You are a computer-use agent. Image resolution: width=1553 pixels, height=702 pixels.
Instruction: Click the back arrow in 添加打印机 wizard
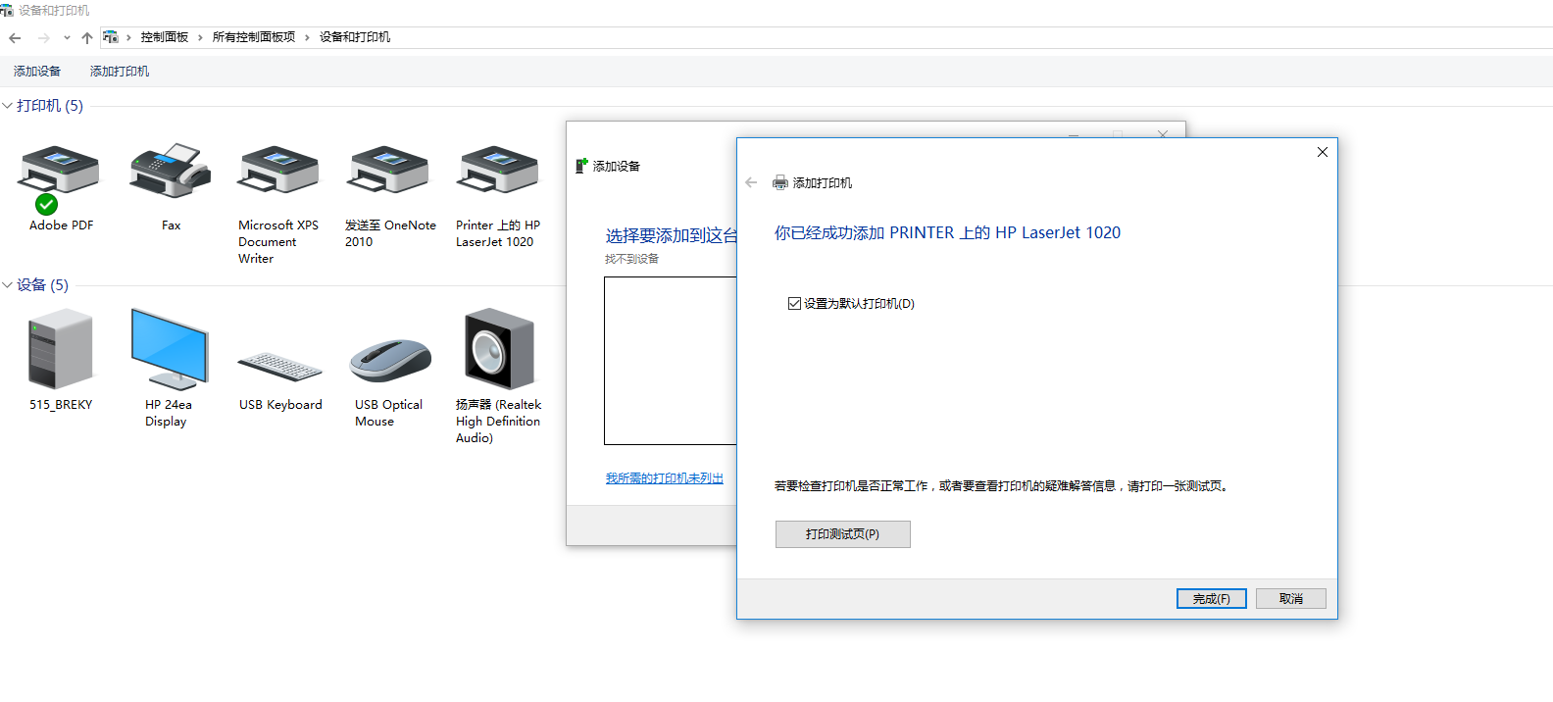[x=751, y=182]
